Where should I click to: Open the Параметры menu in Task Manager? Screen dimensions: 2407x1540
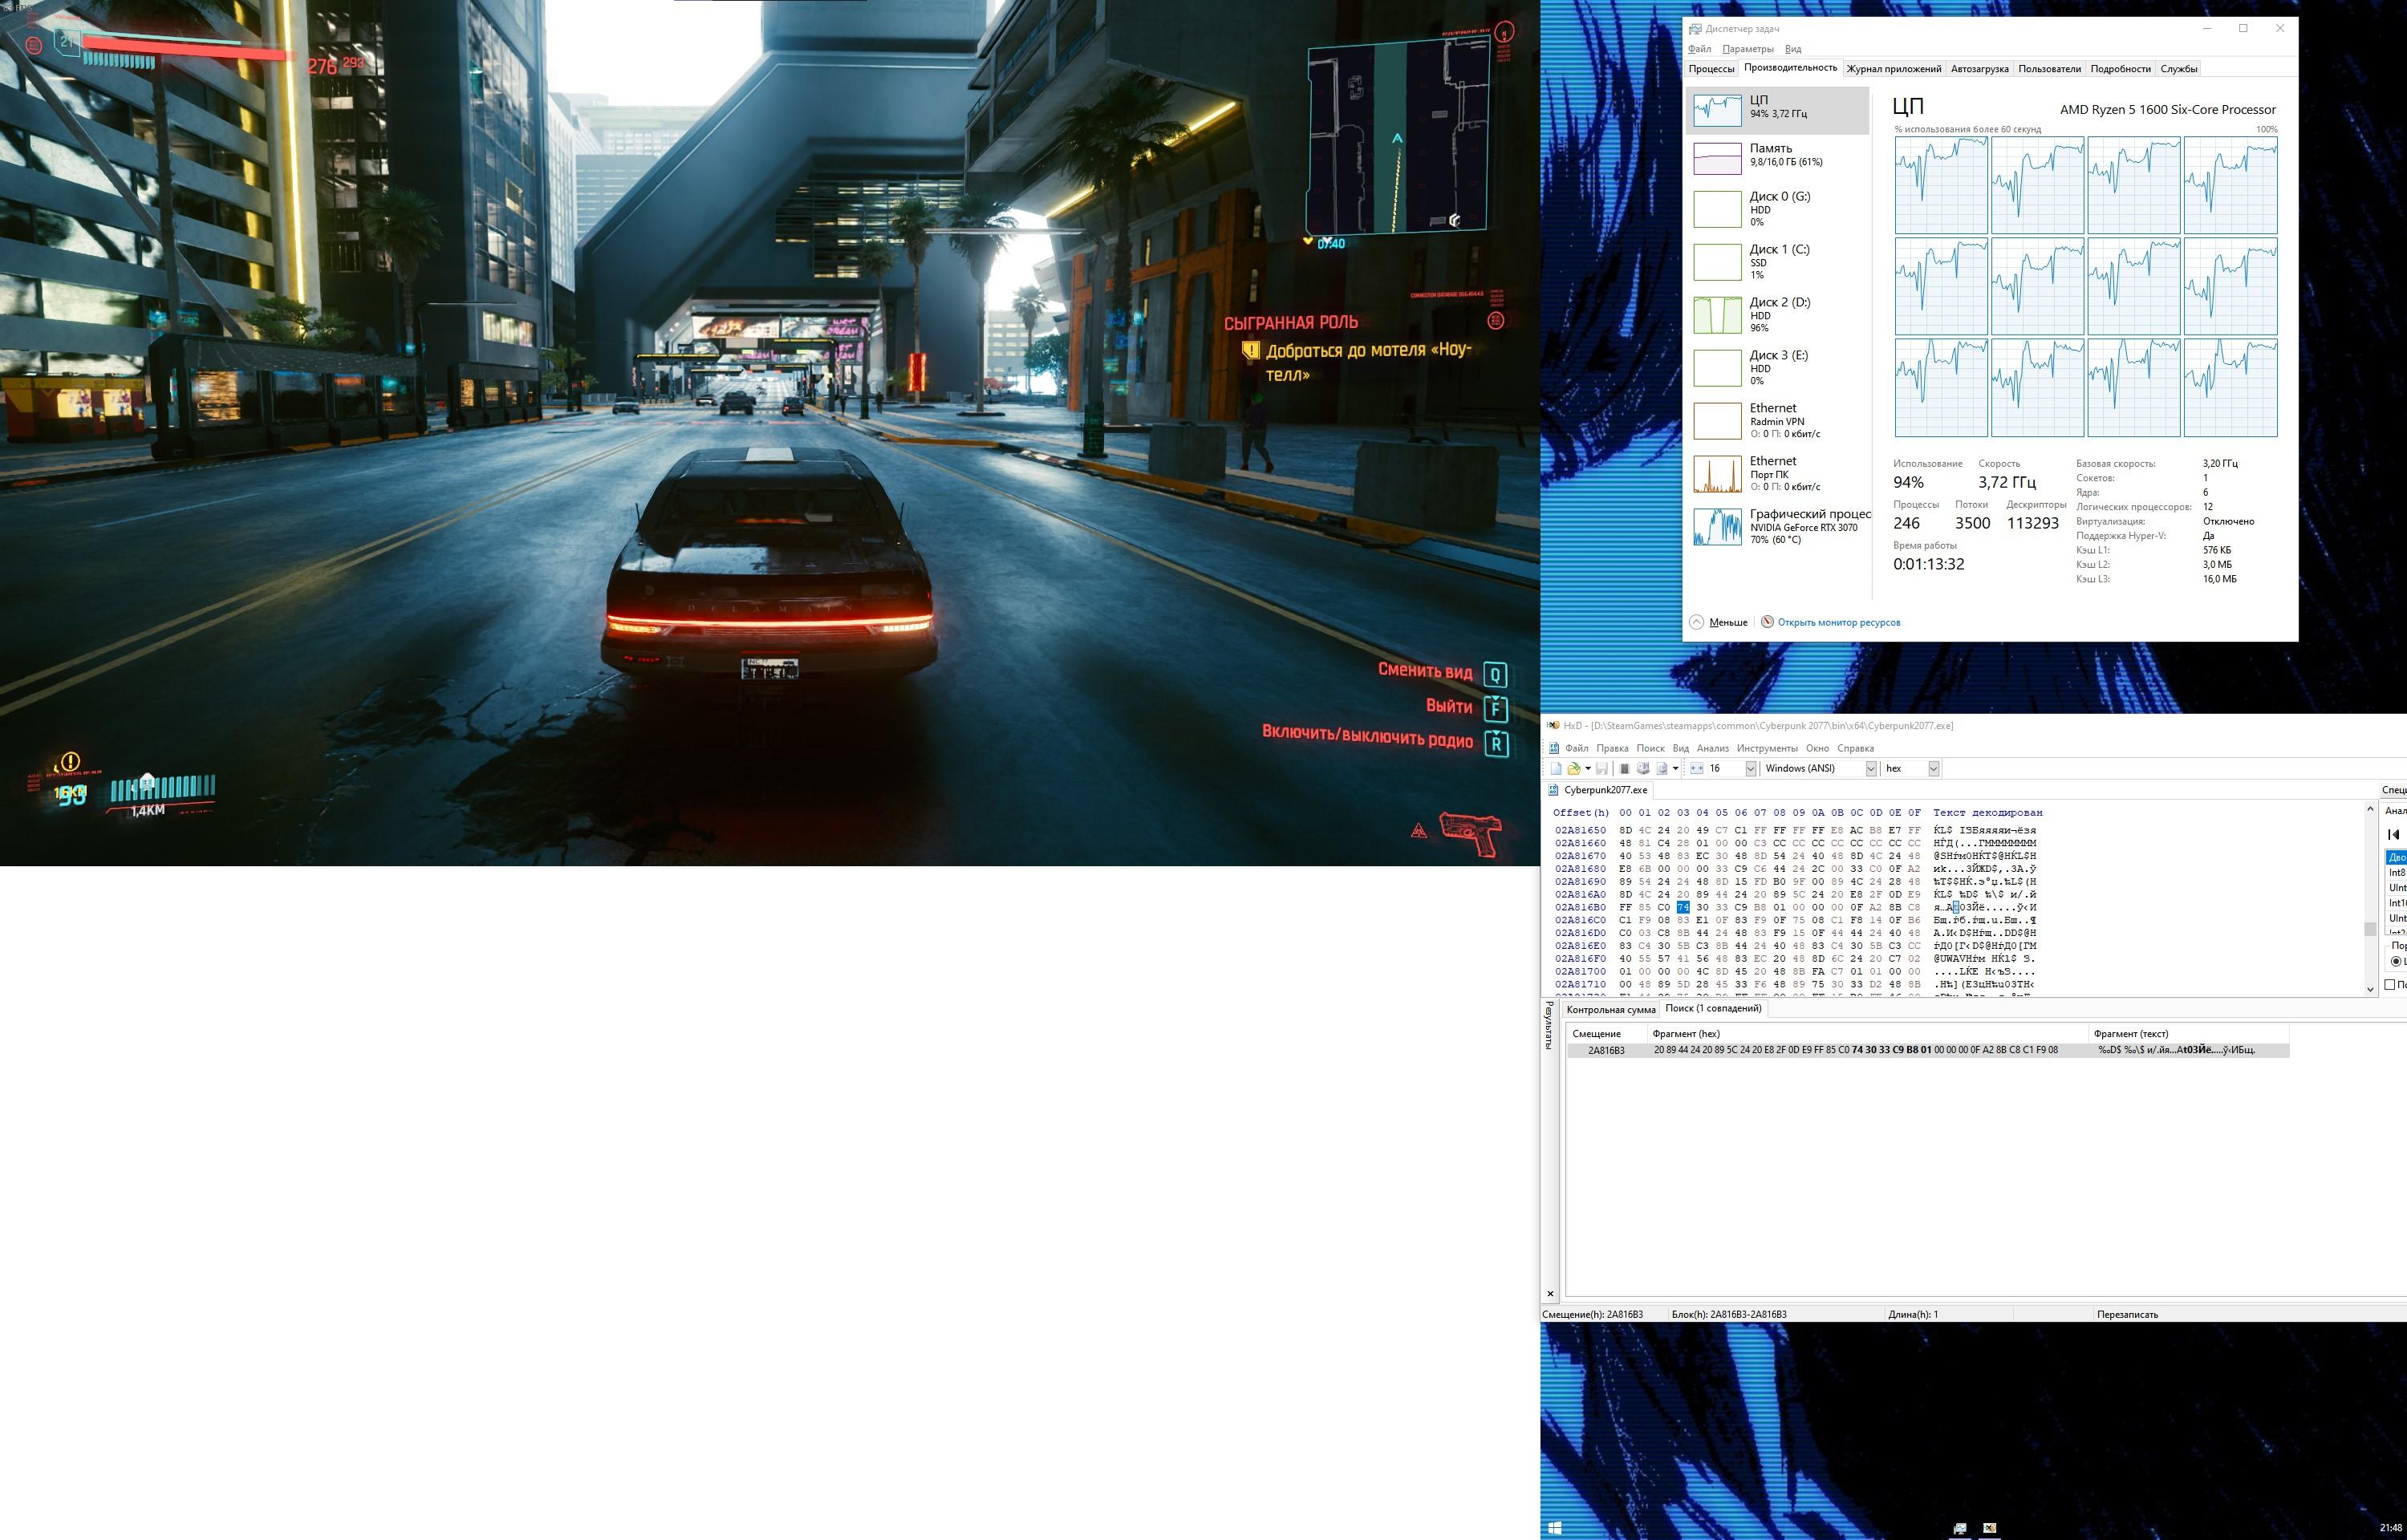(1748, 49)
